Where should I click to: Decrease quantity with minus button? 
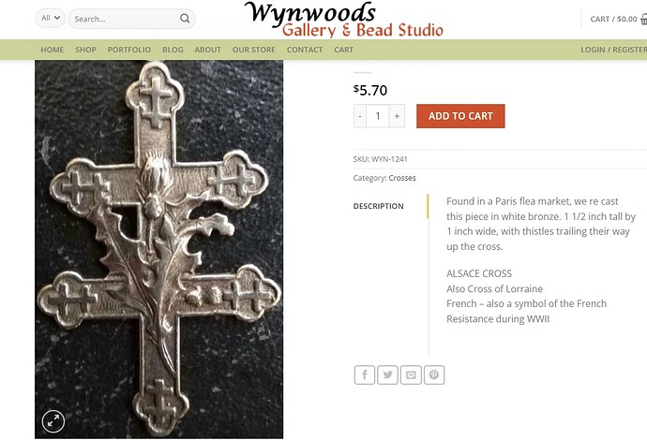[x=360, y=116]
